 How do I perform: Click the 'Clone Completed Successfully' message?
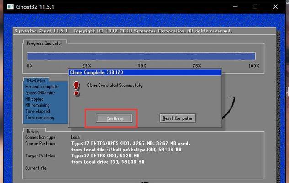(x=115, y=85)
